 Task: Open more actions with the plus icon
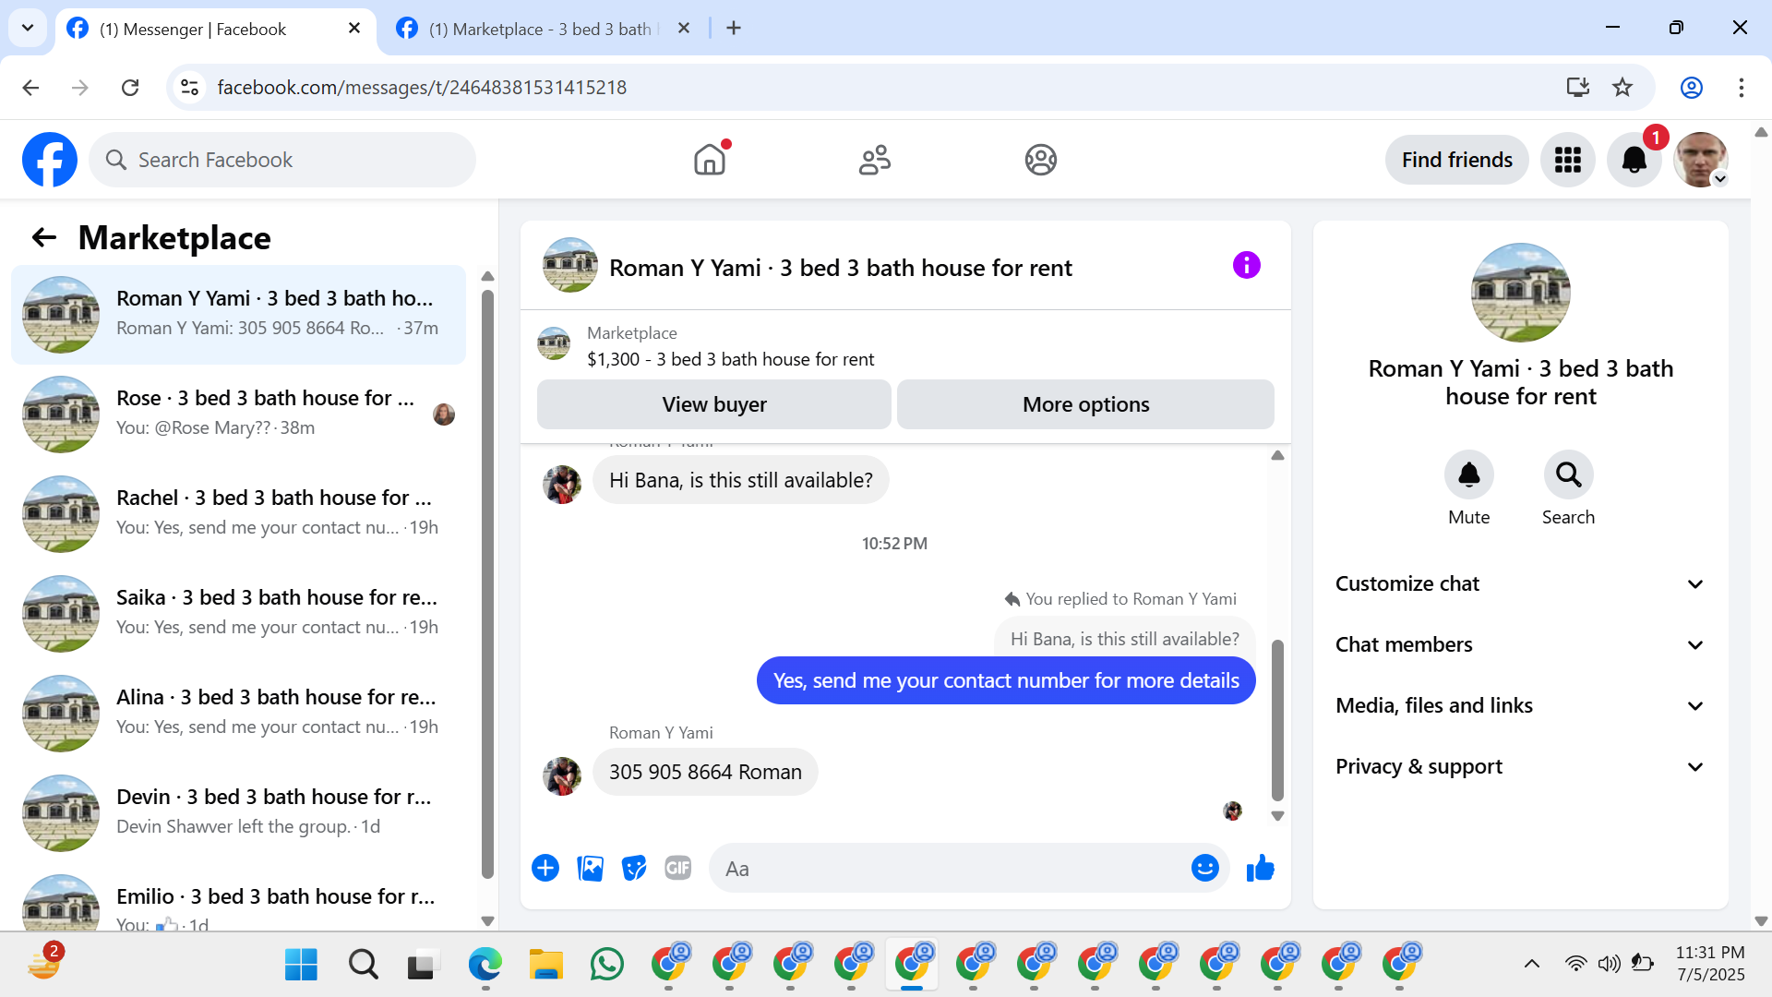pos(545,869)
